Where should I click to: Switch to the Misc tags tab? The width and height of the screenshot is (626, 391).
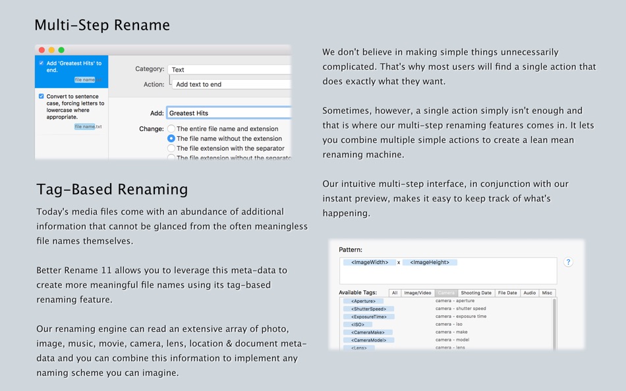click(x=547, y=293)
